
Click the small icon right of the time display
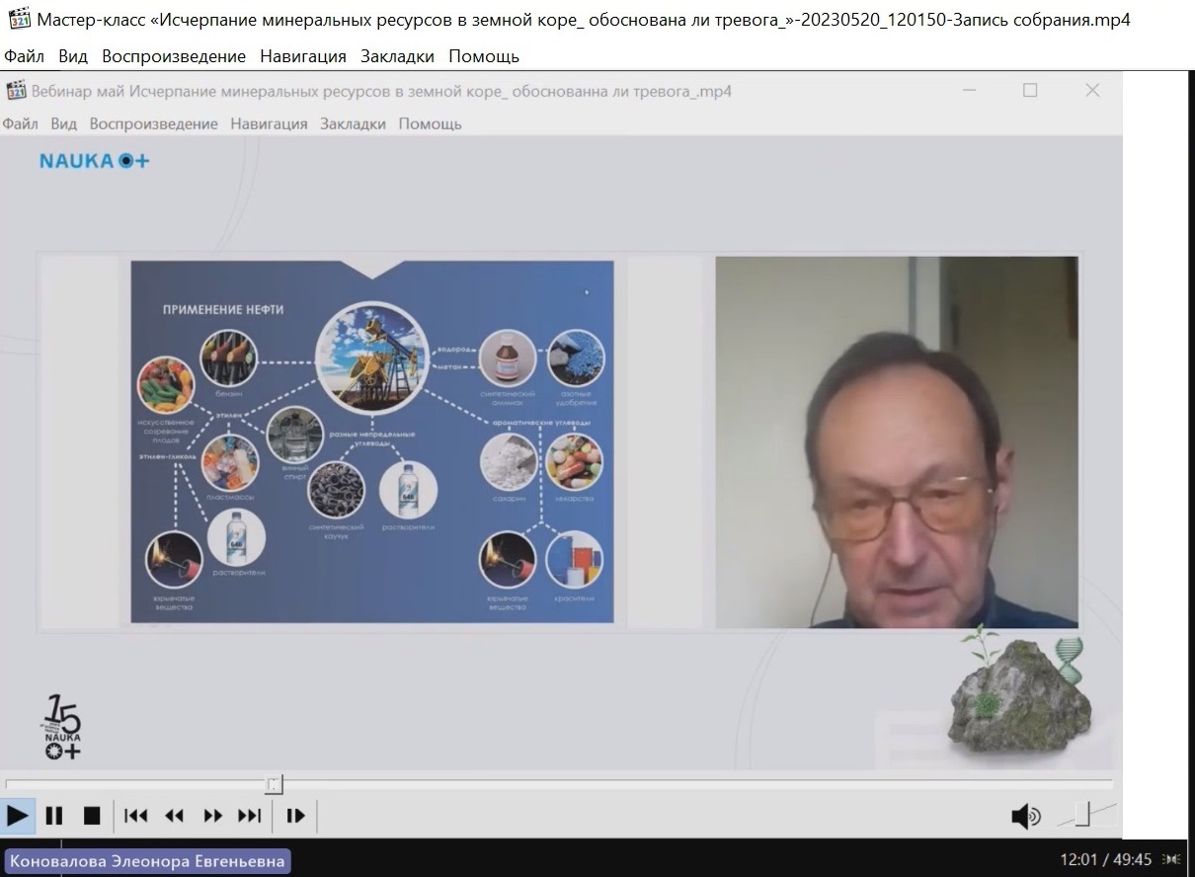1172,859
